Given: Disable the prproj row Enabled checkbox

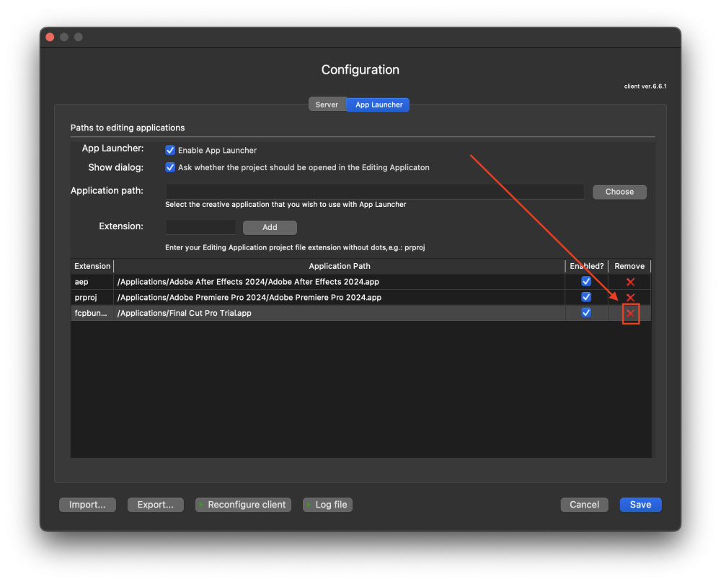Looking at the screenshot, I should click(586, 297).
